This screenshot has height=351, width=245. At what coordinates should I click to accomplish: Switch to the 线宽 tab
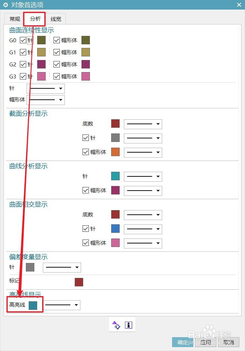click(56, 19)
